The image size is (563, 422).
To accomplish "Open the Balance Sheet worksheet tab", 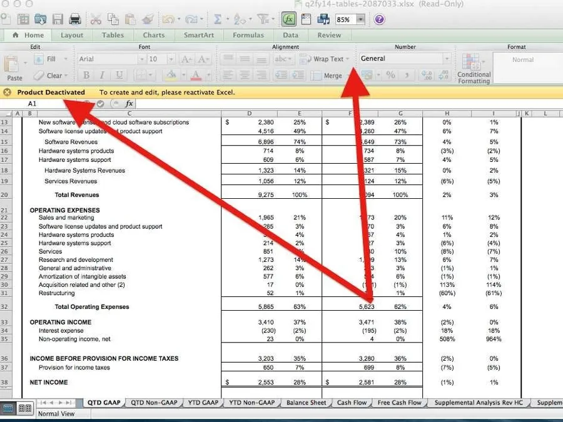I will pyautogui.click(x=306, y=403).
